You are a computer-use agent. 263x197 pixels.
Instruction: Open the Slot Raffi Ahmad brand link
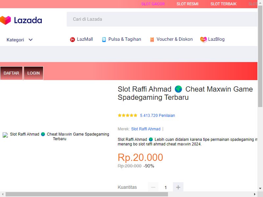[146, 129]
